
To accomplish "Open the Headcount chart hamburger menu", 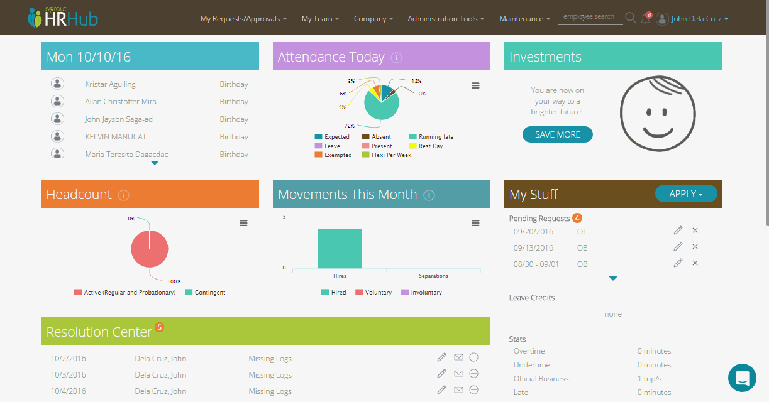I will [x=243, y=222].
